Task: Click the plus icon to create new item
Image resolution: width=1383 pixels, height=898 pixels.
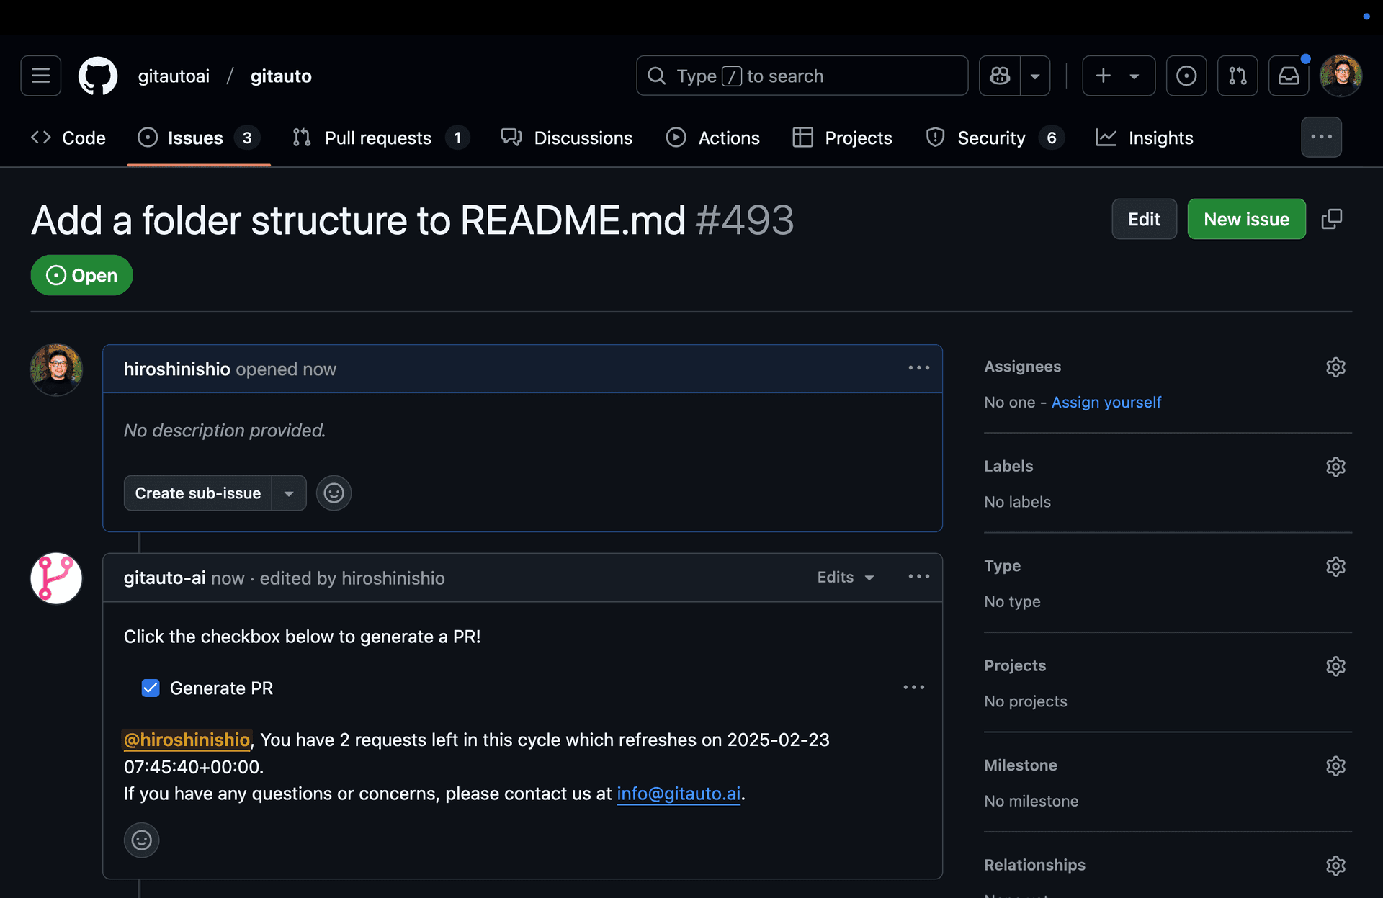Action: (x=1103, y=76)
